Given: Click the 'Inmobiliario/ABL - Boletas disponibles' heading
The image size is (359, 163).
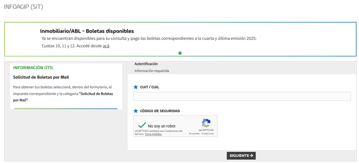Looking at the screenshot, I should [x=87, y=31].
